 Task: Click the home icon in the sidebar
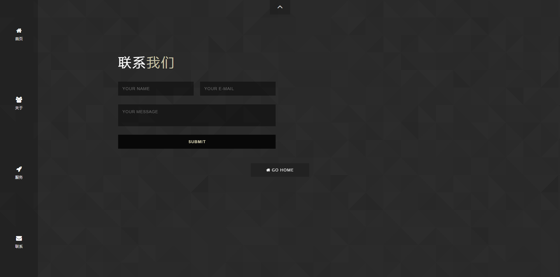[x=19, y=31]
